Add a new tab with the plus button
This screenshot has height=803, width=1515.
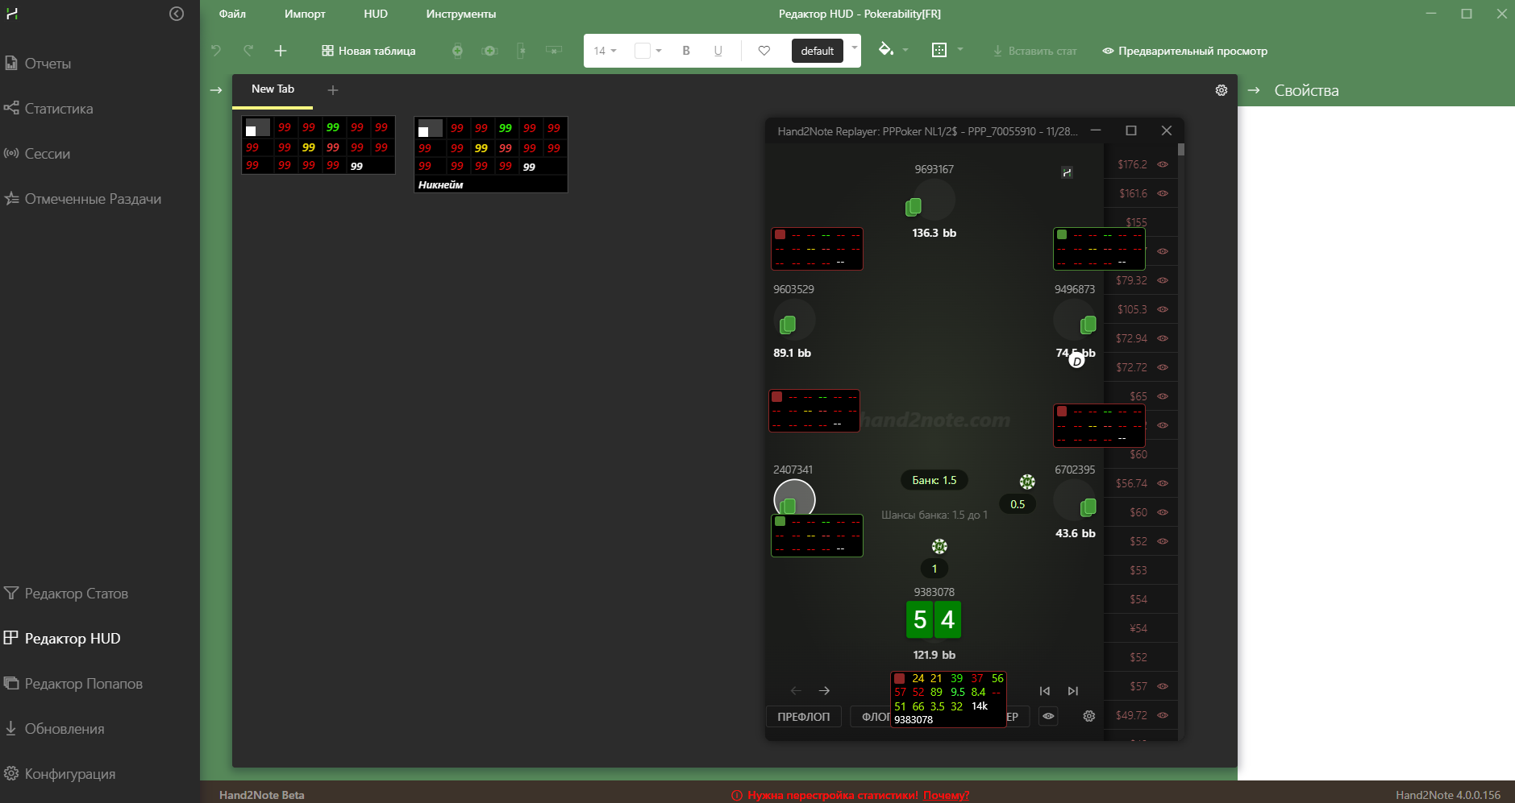[333, 90]
